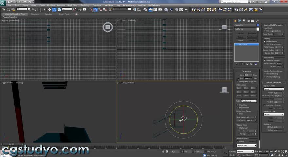This screenshot has width=288, height=157.
Task: Switch to the Display command panel
Action: pos(253,21)
